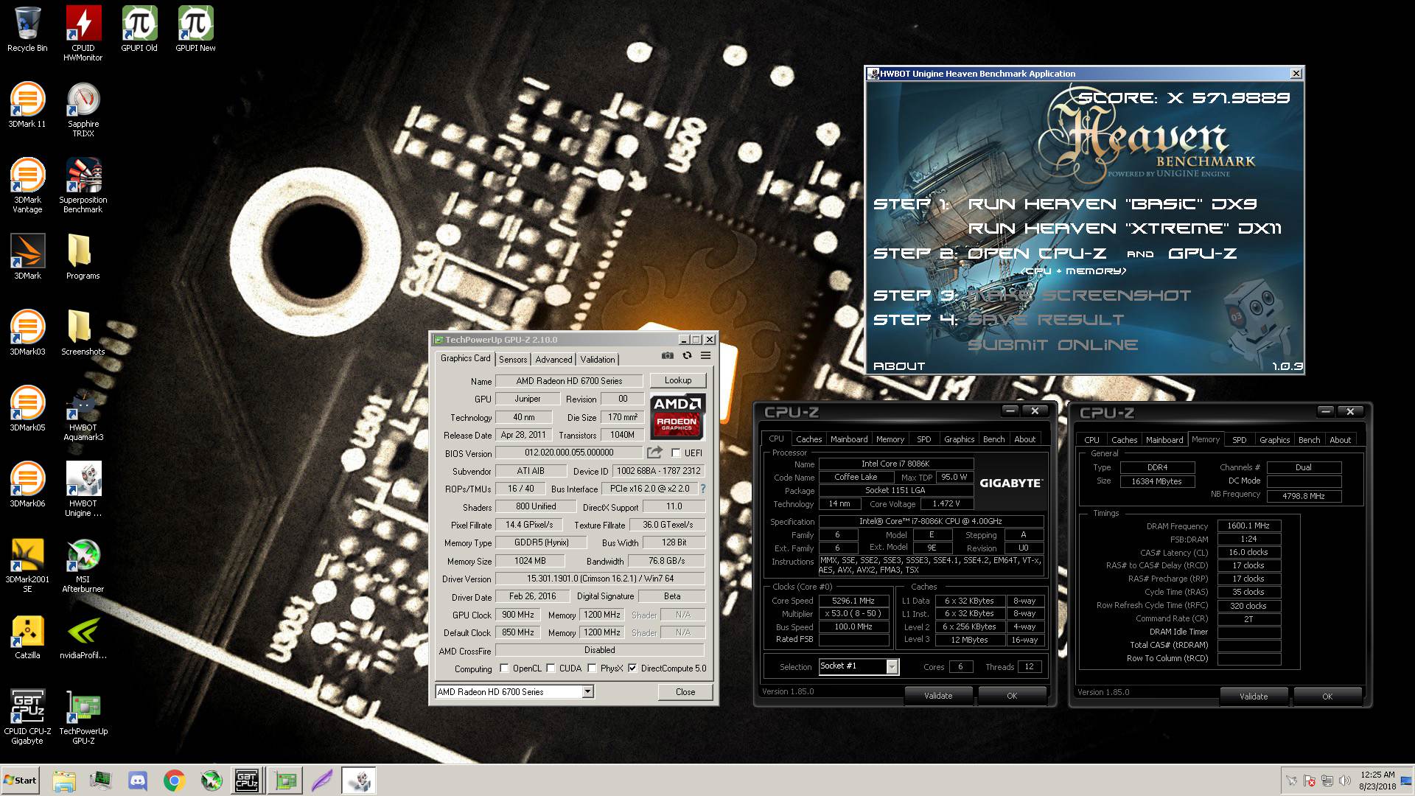The image size is (1415, 796).
Task: Open Catzilla desktop shortcut
Action: [27, 636]
